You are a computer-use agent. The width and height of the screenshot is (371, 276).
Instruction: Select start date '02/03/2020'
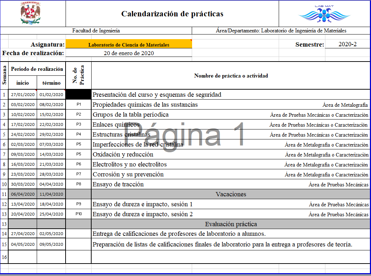point(23,144)
